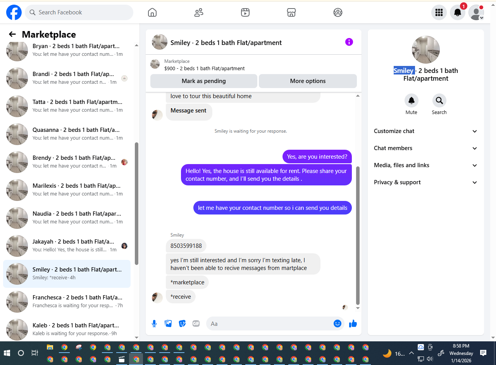Expand the Customize chat section
The image size is (496, 365).
point(425,131)
